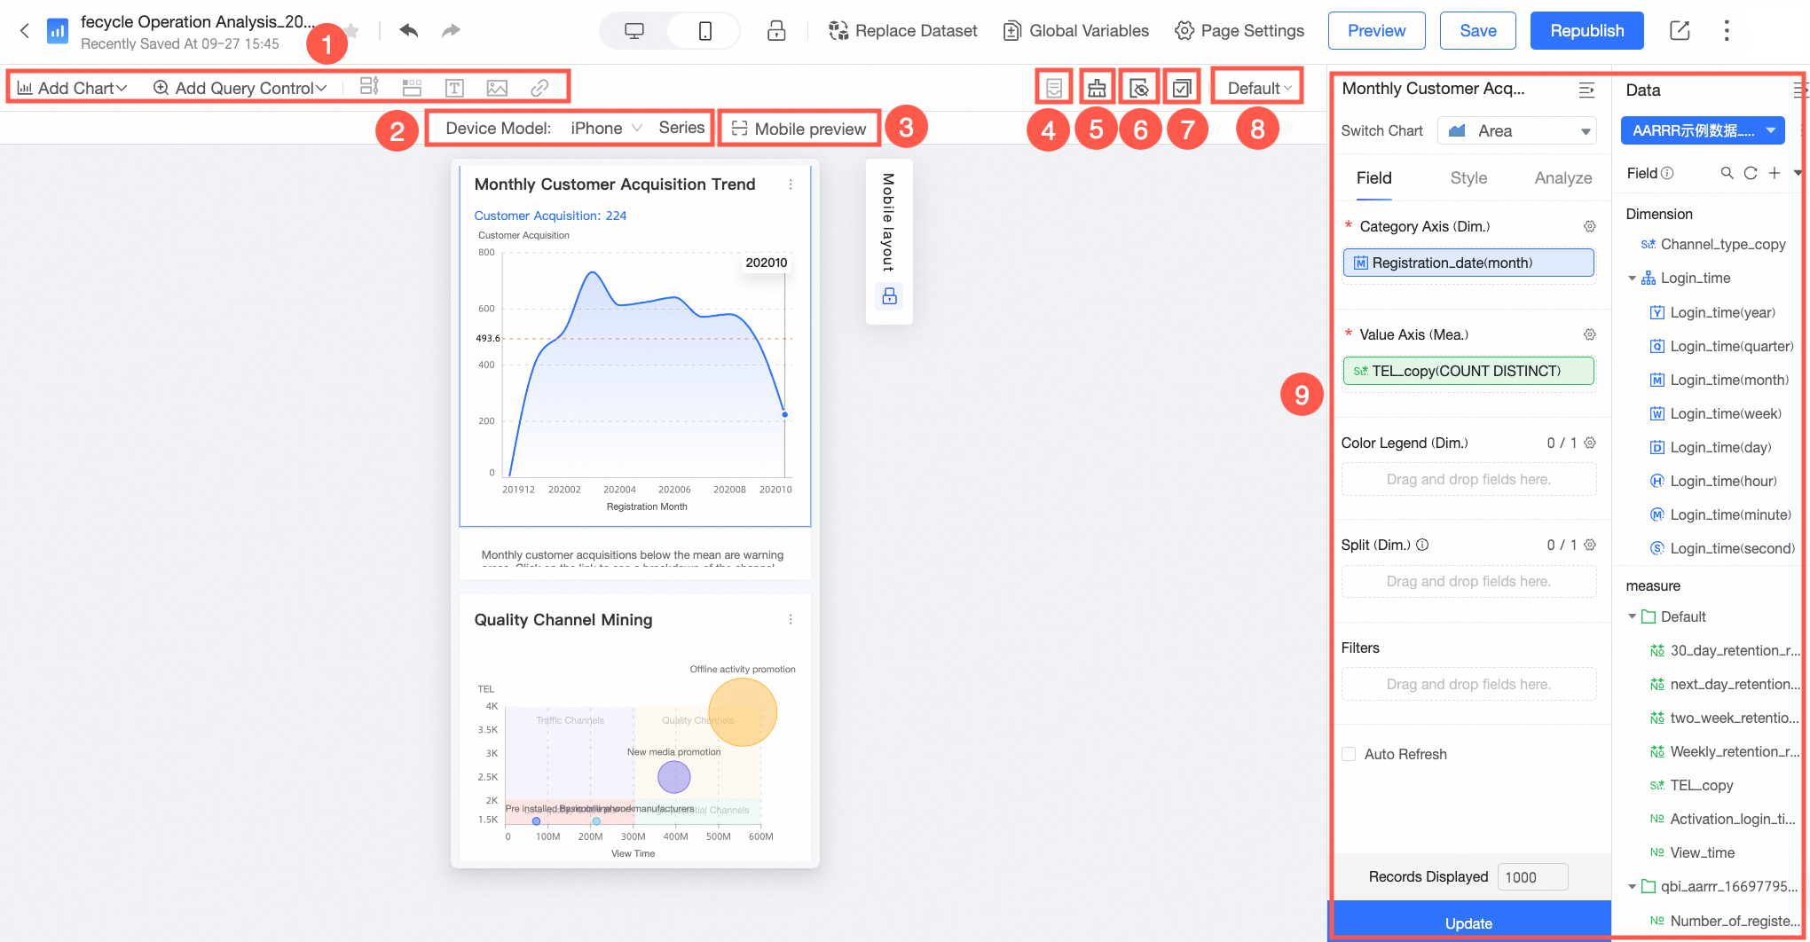
Task: Click the Republish button
Action: [x=1586, y=31]
